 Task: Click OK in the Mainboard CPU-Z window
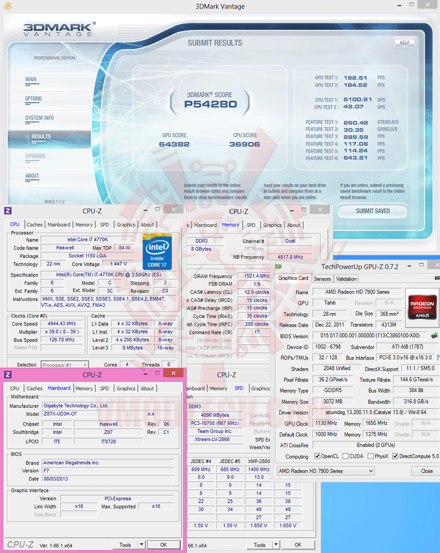click(164, 544)
